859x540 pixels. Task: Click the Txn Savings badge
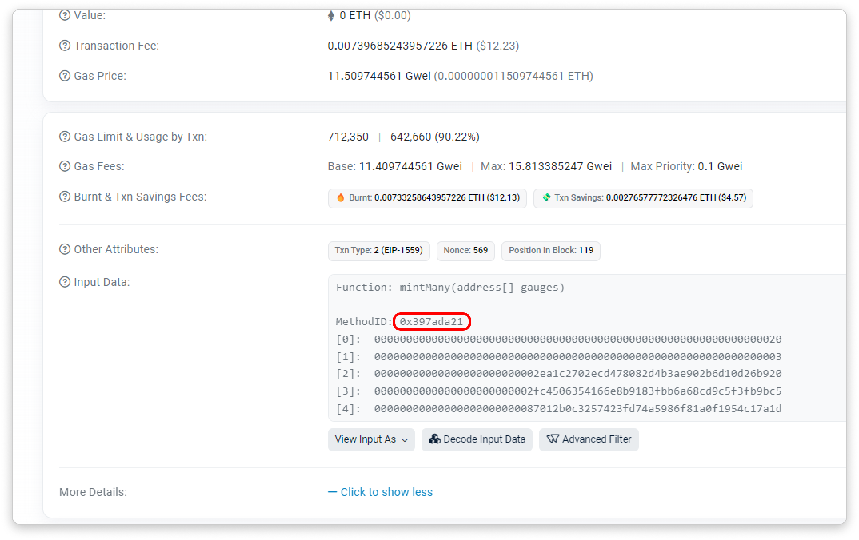coord(643,198)
